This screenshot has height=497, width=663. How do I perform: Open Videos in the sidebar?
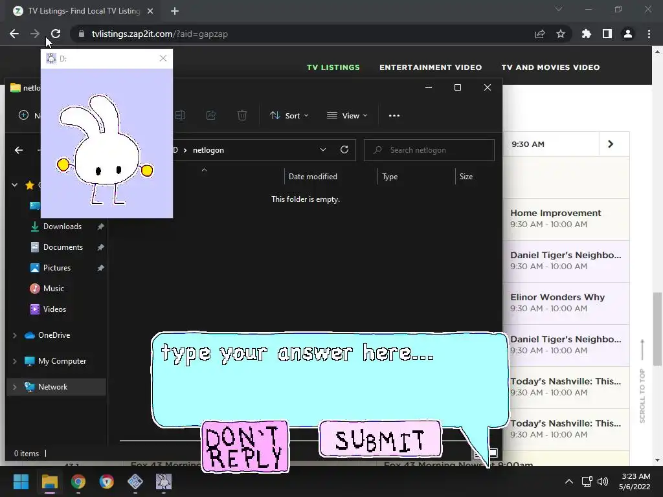[54, 309]
